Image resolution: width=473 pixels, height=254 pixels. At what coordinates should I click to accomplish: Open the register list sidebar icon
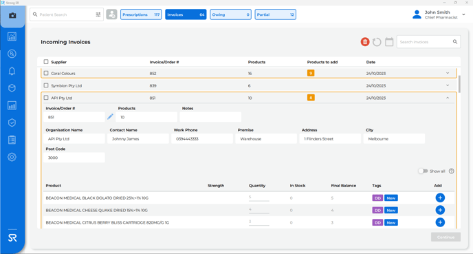(x=12, y=140)
